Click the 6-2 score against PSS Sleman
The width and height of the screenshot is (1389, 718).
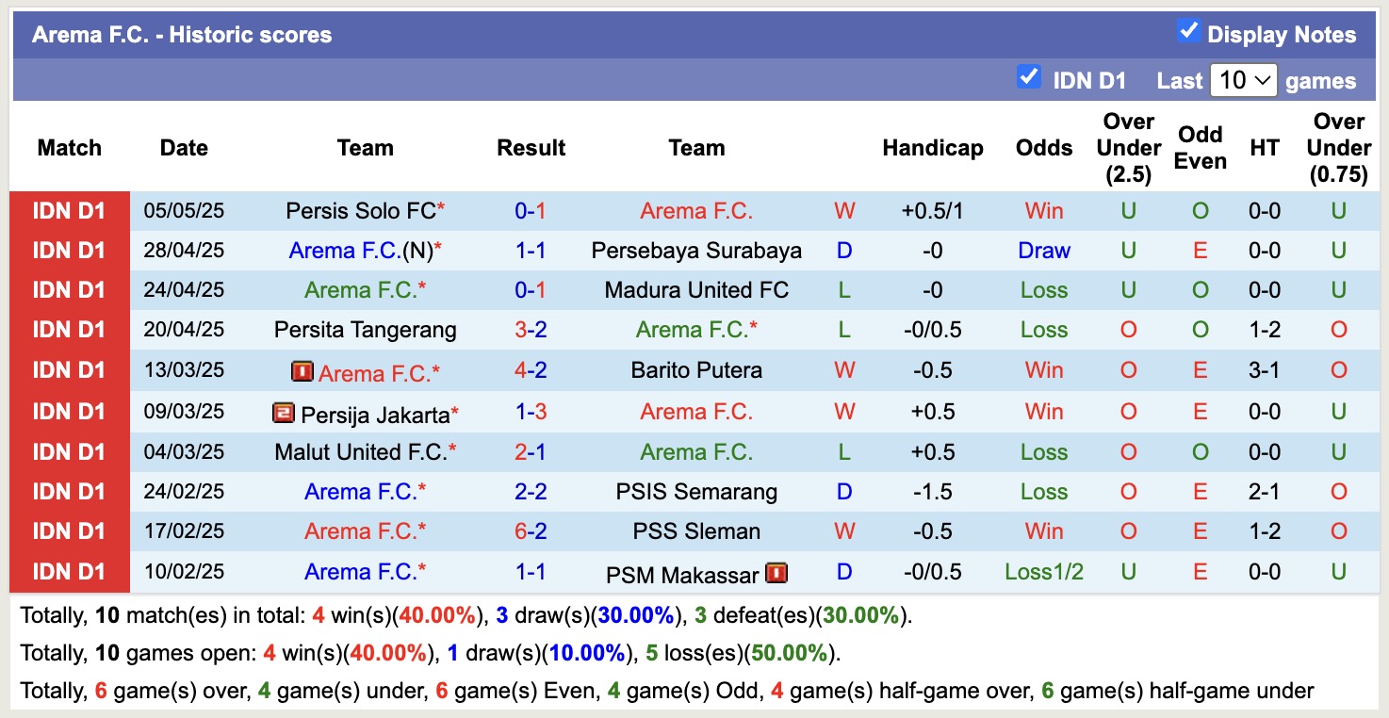point(531,530)
